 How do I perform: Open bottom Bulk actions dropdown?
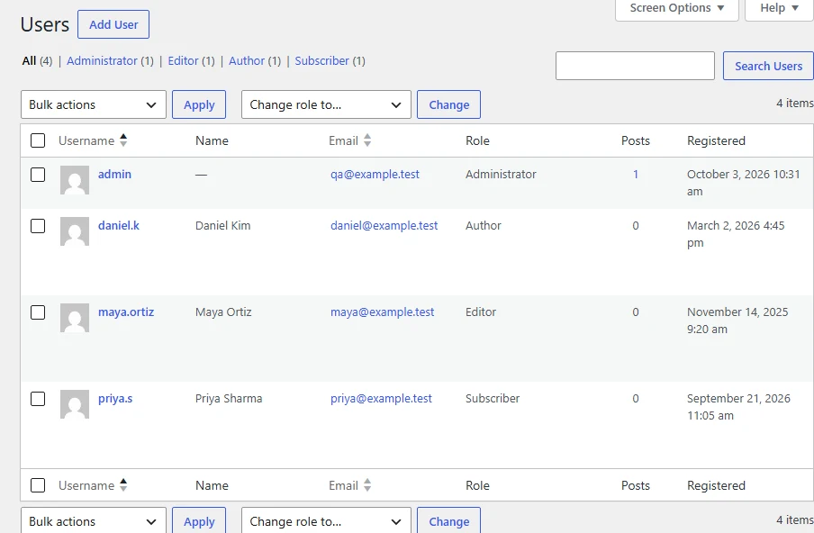click(94, 520)
